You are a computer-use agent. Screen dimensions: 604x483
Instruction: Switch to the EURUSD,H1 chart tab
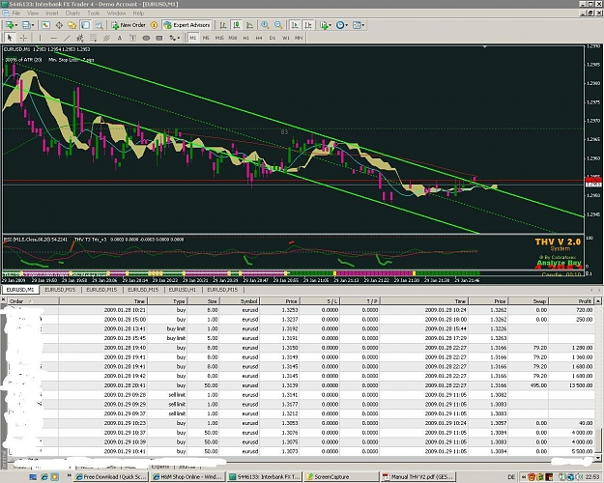pyautogui.click(x=183, y=290)
